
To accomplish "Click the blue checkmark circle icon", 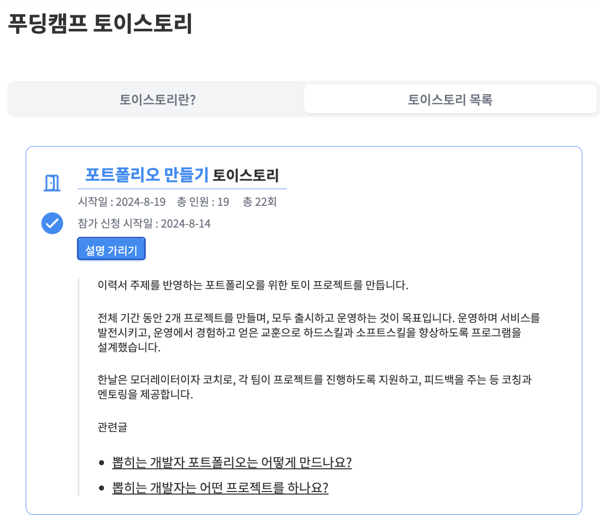I will (52, 223).
